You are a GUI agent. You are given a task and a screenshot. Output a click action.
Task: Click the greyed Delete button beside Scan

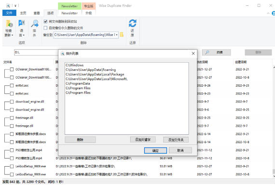click(x=258, y=52)
